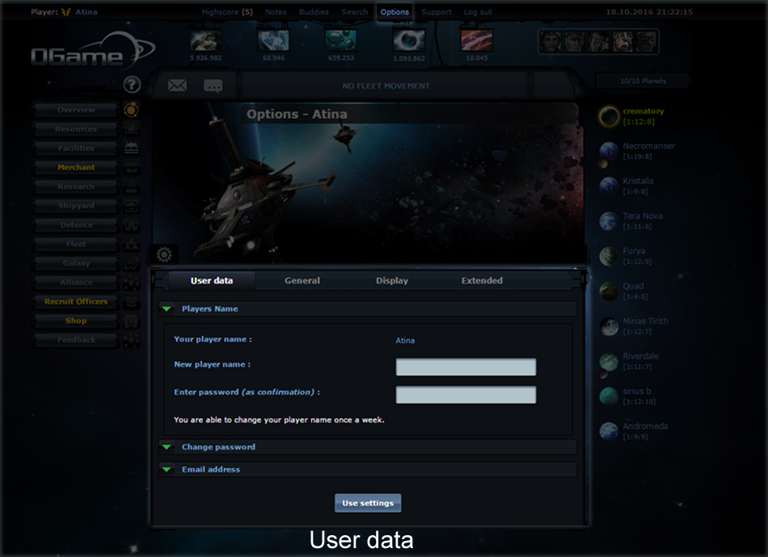Image resolution: width=768 pixels, height=557 pixels.
Task: Click the help question mark icon
Action: tap(132, 85)
